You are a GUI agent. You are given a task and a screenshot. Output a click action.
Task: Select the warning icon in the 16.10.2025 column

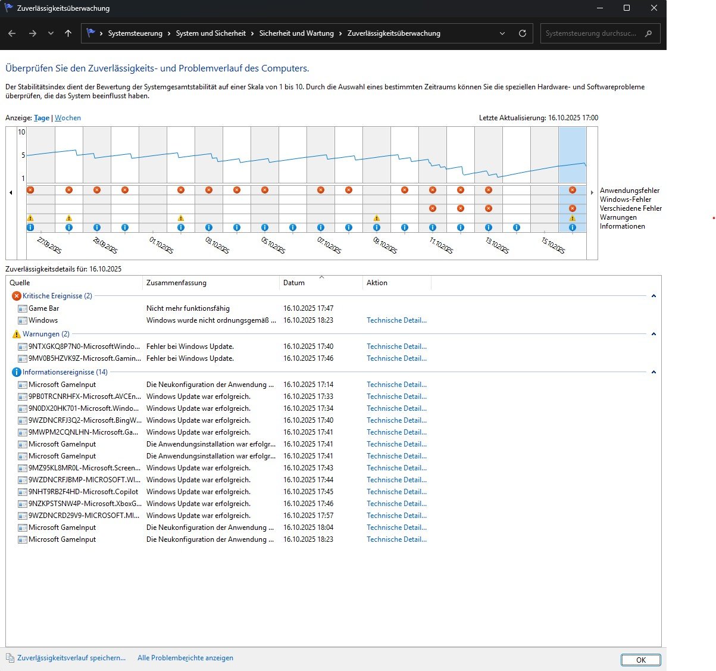[x=573, y=218]
